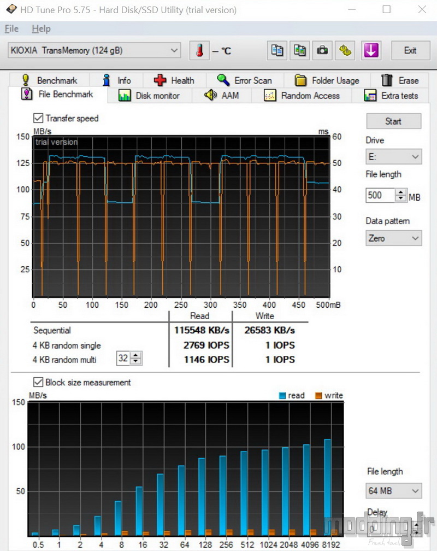Switch to the Disk monitor tab
This screenshot has width=437, height=551.
point(149,96)
